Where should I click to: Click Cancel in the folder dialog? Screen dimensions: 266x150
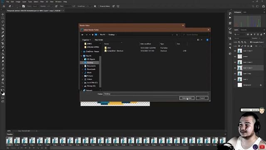202,98
